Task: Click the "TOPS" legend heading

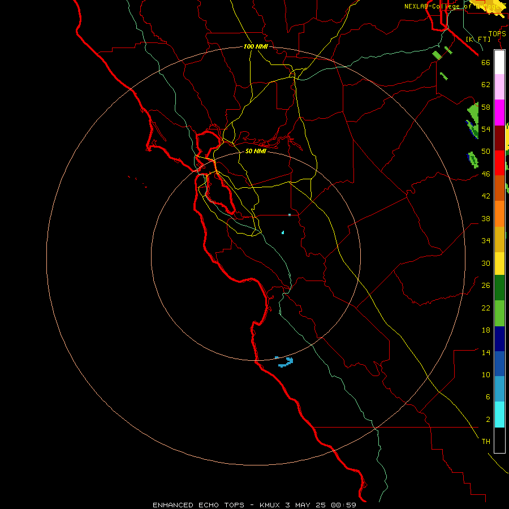Action: tap(497, 34)
